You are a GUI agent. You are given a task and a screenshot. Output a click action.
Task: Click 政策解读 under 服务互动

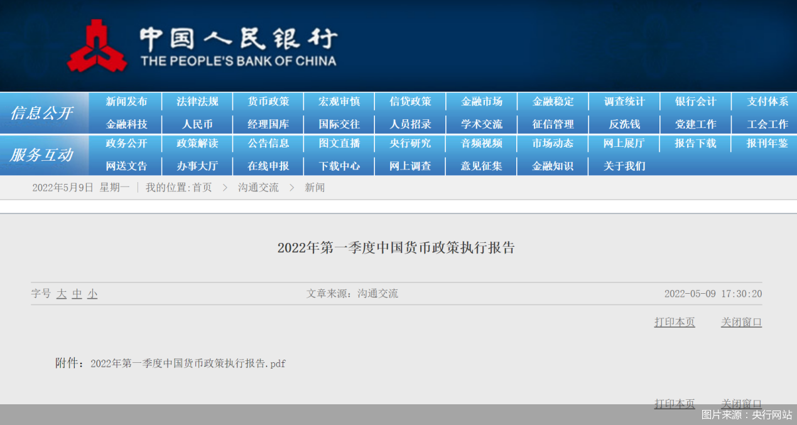pos(197,144)
